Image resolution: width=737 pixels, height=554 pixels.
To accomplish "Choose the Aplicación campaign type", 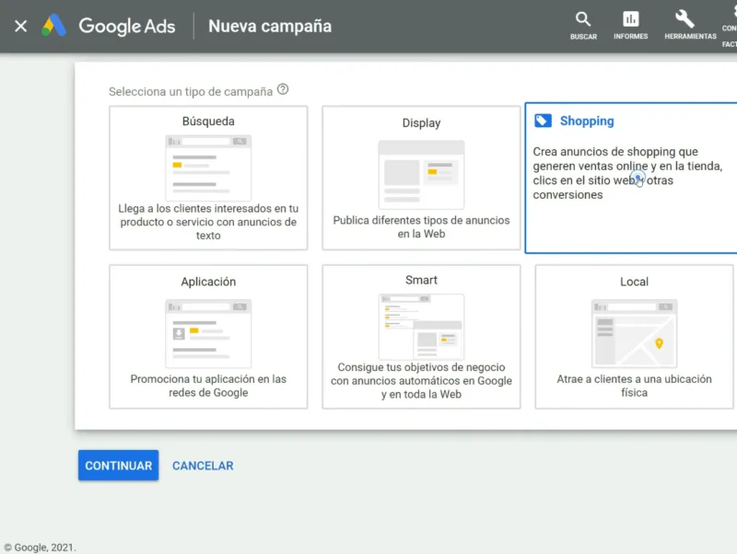I will click(208, 337).
